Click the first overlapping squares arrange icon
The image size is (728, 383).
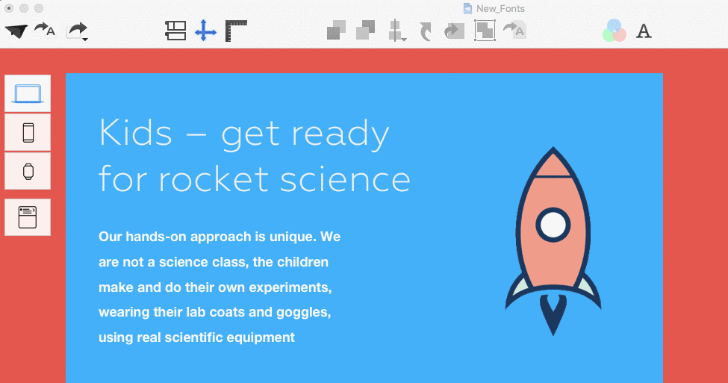[x=336, y=31]
